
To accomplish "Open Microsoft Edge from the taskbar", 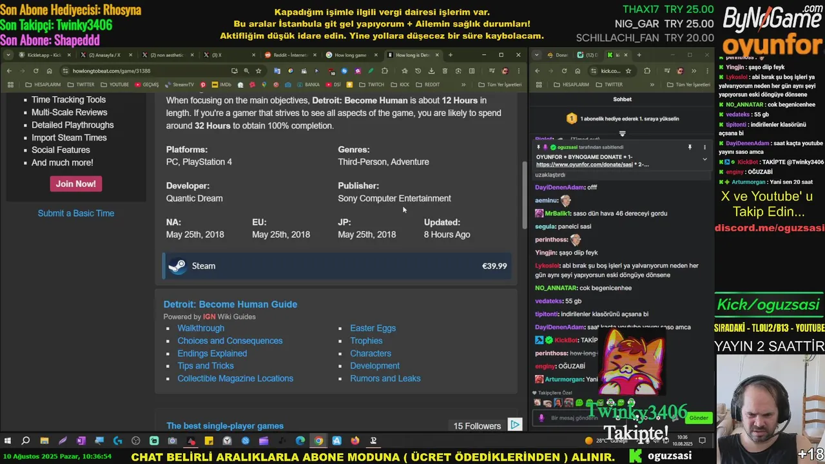I will 300,441.
